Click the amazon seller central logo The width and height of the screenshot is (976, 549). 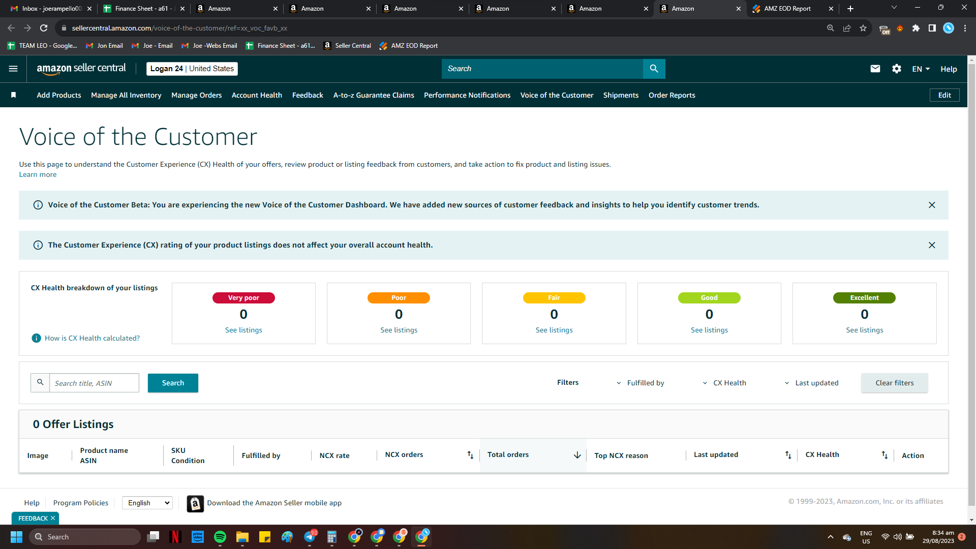[x=81, y=69]
